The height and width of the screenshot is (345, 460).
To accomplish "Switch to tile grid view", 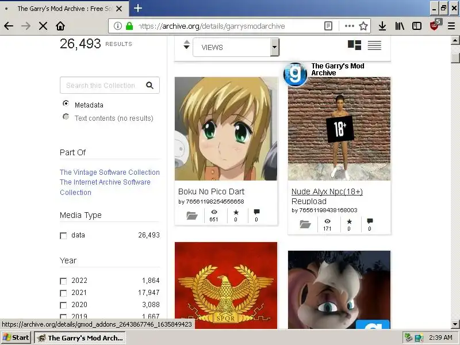I will point(354,45).
